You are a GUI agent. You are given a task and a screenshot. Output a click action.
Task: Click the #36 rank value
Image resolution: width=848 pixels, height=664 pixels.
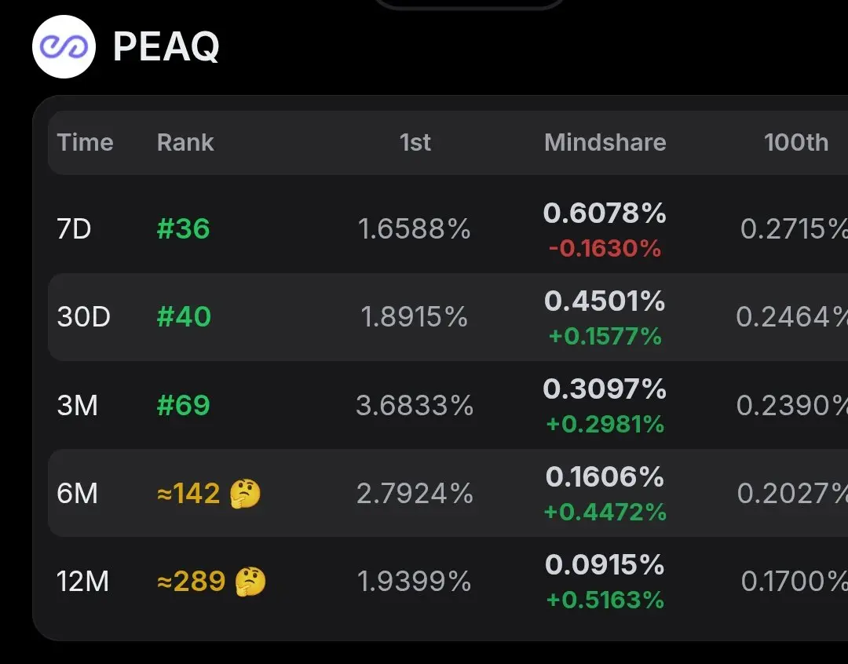click(183, 228)
